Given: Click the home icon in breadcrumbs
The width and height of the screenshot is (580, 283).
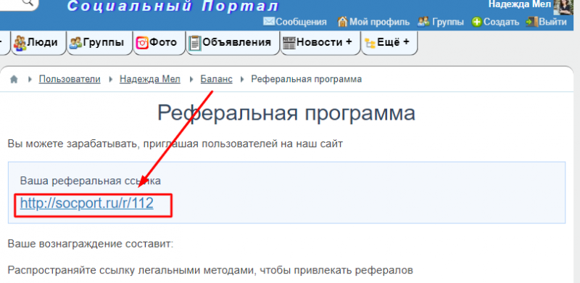Looking at the screenshot, I should coord(14,79).
